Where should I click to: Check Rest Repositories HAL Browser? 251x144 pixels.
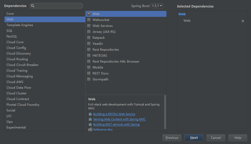[89, 61]
